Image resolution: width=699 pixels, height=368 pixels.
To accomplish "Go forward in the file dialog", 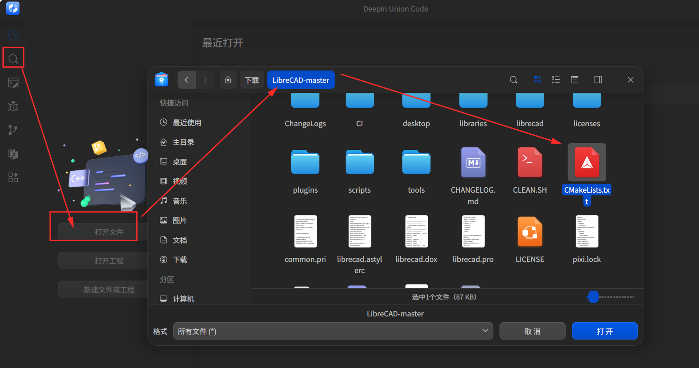I will [205, 80].
